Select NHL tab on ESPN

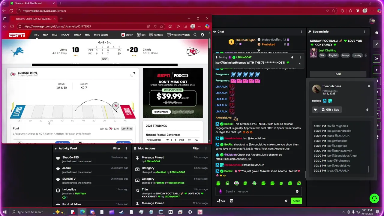(x=88, y=35)
